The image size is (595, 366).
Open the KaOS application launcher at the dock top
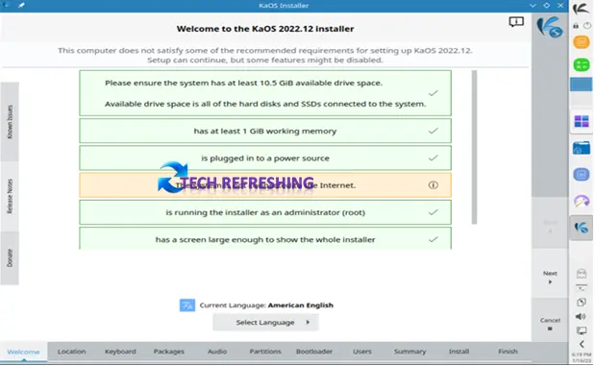[581, 9]
